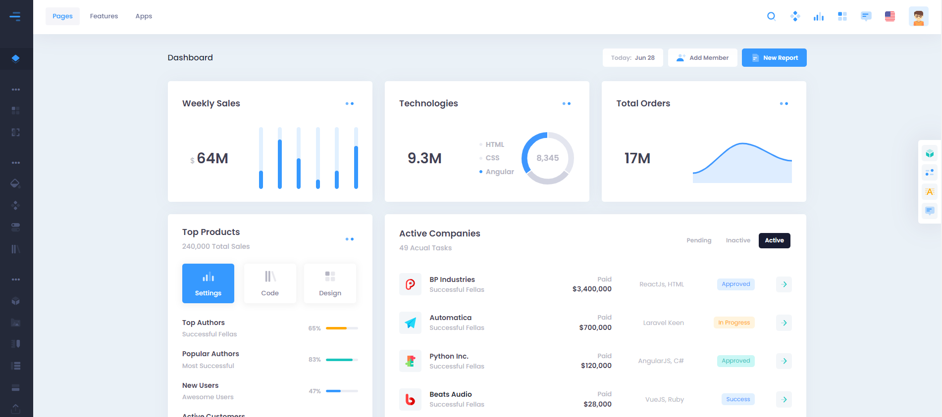Click the Python Inc. company logo

411,361
